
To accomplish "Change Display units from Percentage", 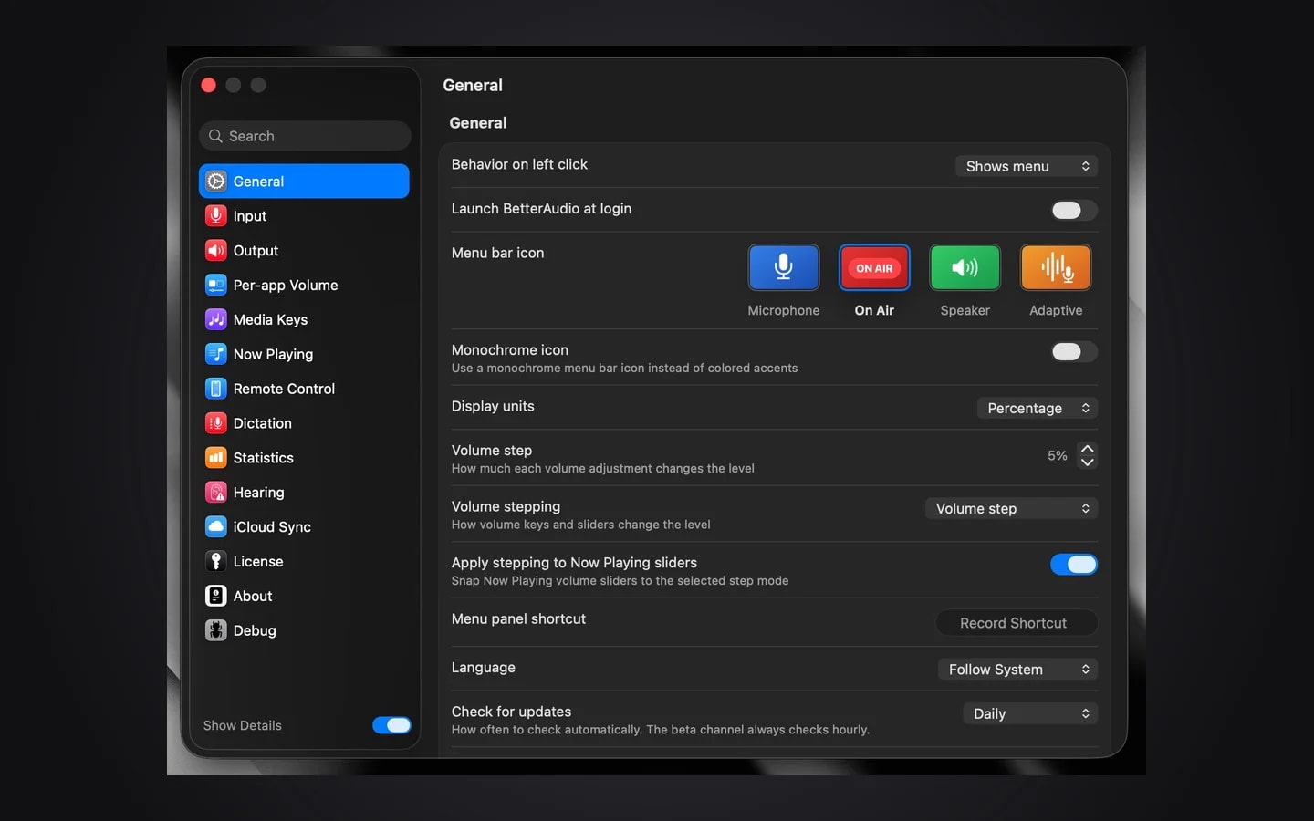I will pyautogui.click(x=1038, y=408).
